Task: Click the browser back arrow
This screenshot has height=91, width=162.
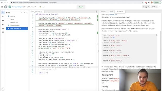Action: point(2,2)
